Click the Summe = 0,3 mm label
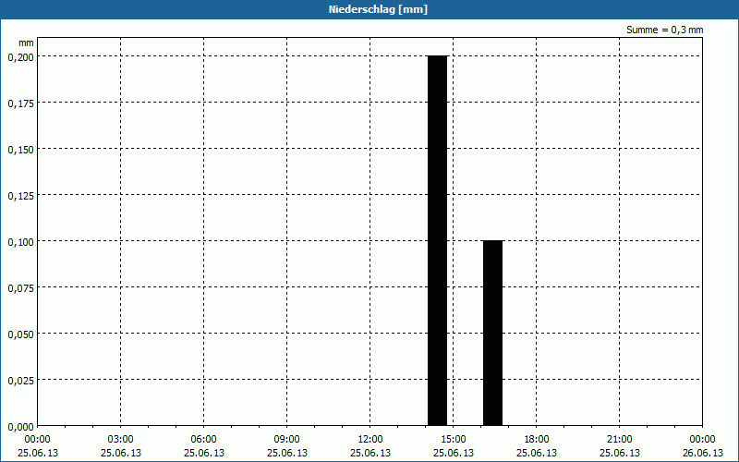Screen dimensions: 739x462 coord(664,30)
